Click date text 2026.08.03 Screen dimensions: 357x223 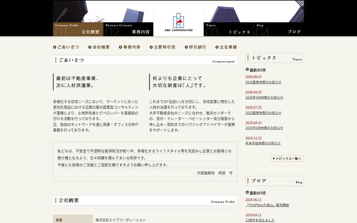(253, 77)
